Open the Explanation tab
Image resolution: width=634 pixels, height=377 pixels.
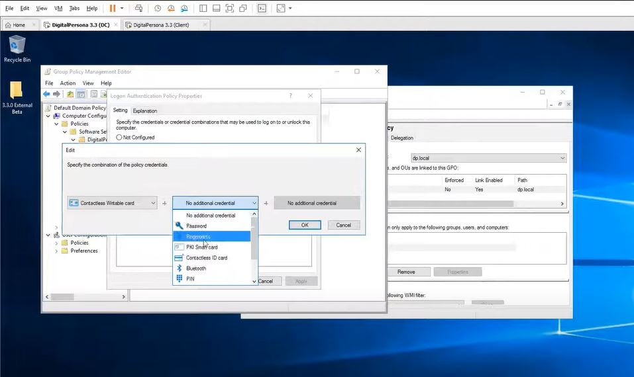144,110
